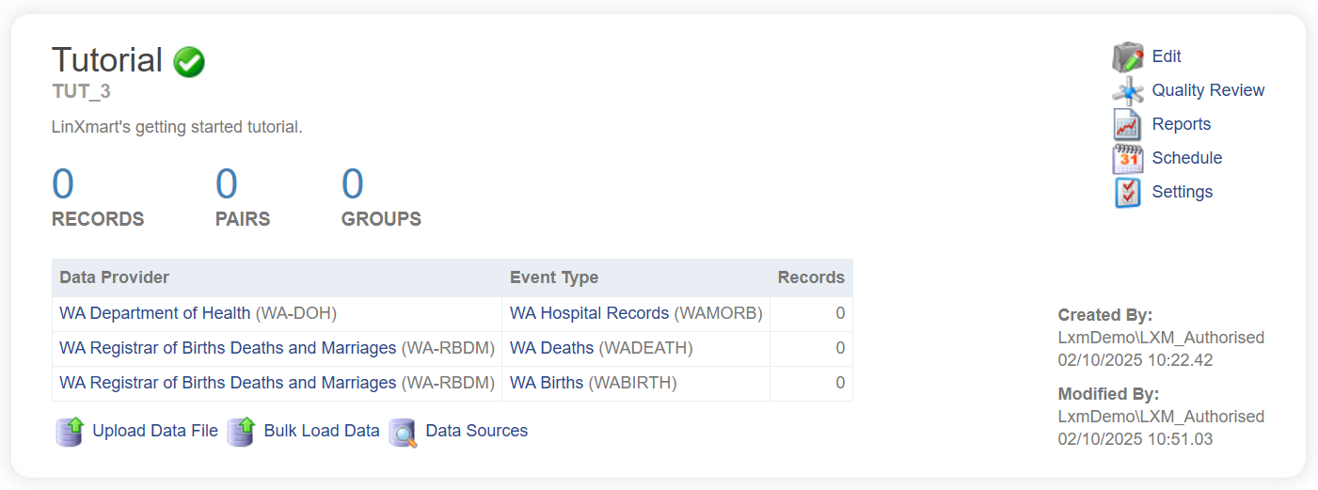Open the WA Hospital Records event type
The width and height of the screenshot is (1318, 490).
coord(589,313)
